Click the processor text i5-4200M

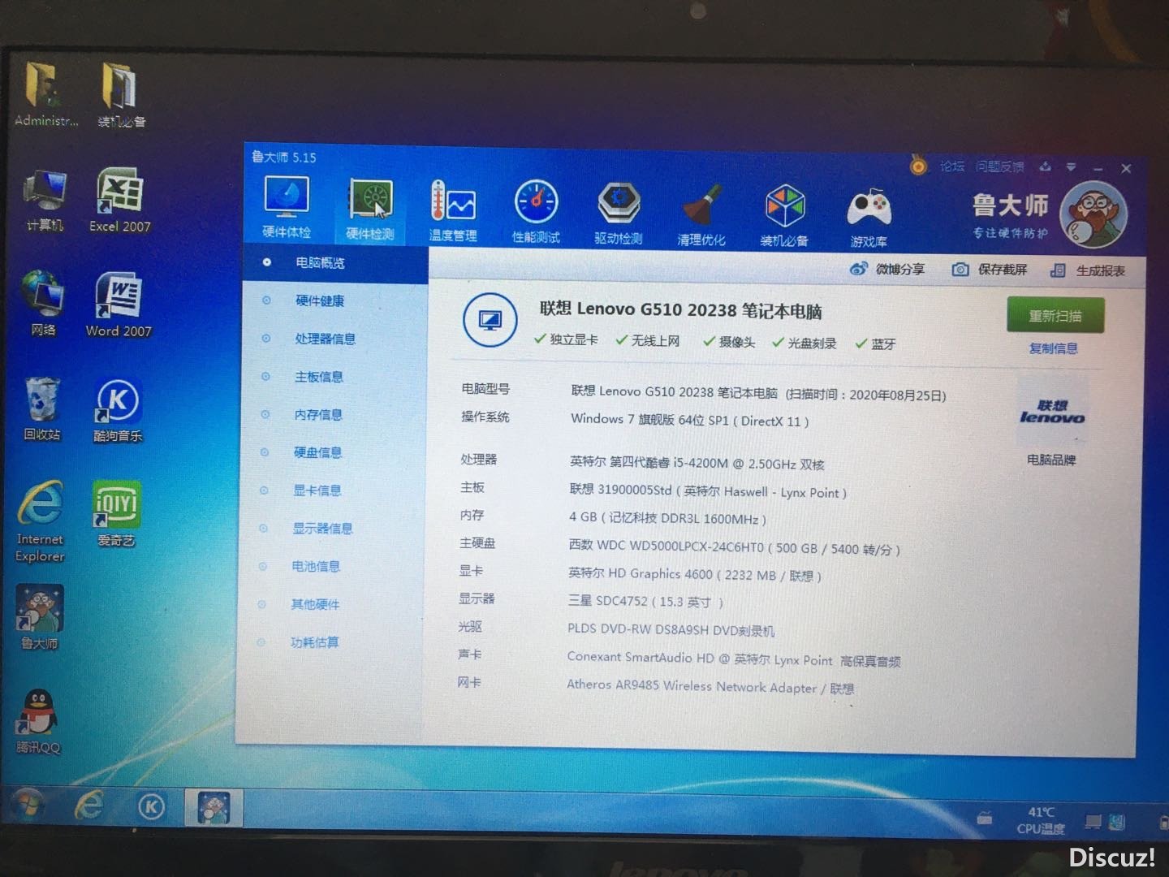pos(697,464)
